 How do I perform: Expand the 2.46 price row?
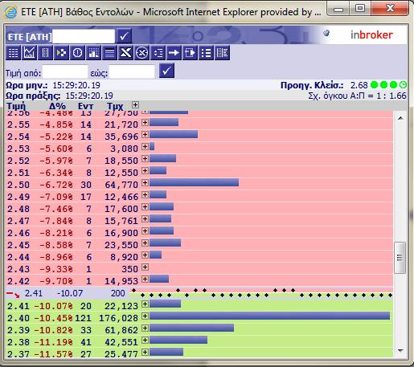coord(145,230)
